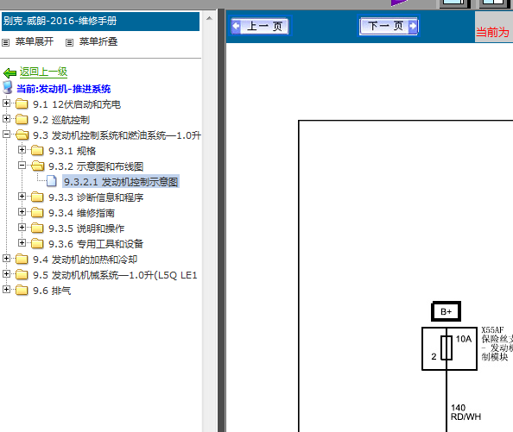The width and height of the screenshot is (513, 432).
Task: Select 9.5 发动机机械系统 tree item
Action: pos(115,275)
